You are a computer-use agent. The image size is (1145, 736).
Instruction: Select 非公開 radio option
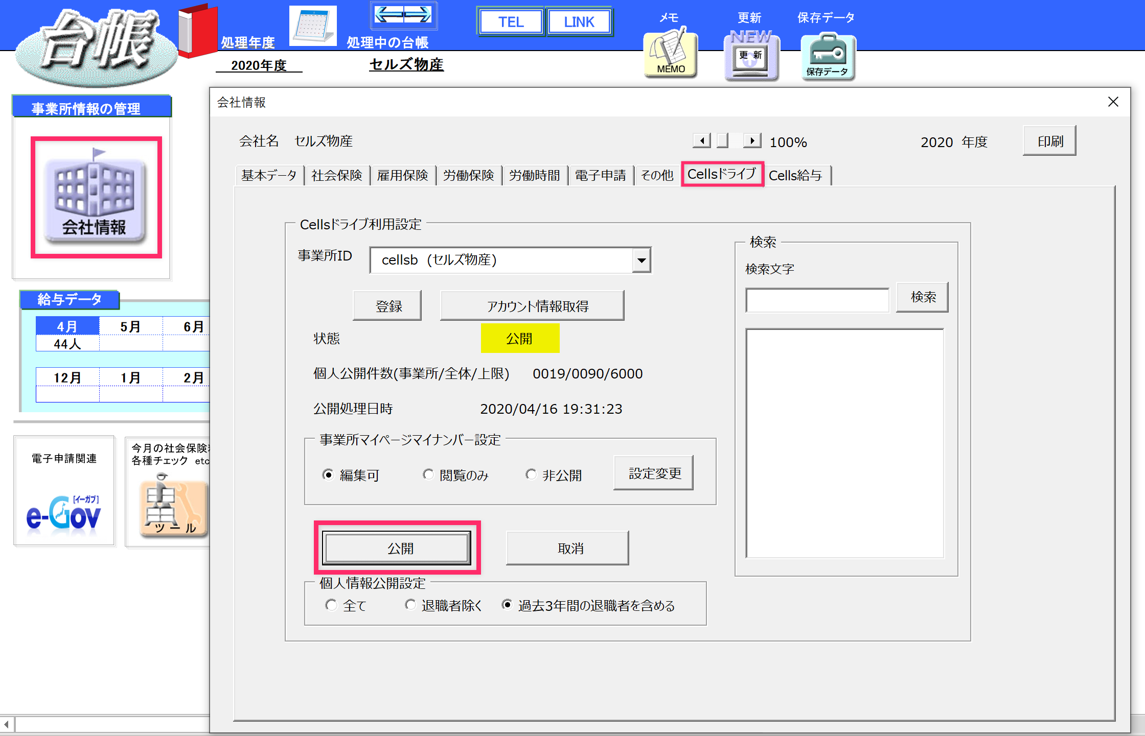(554, 475)
